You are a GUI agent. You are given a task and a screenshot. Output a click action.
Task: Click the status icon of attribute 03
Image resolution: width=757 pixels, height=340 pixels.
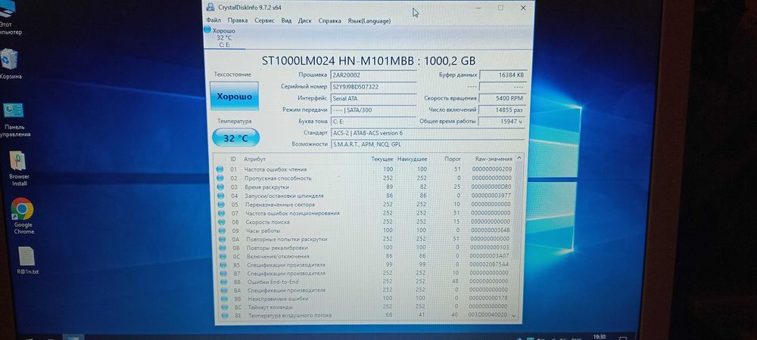pos(220,187)
